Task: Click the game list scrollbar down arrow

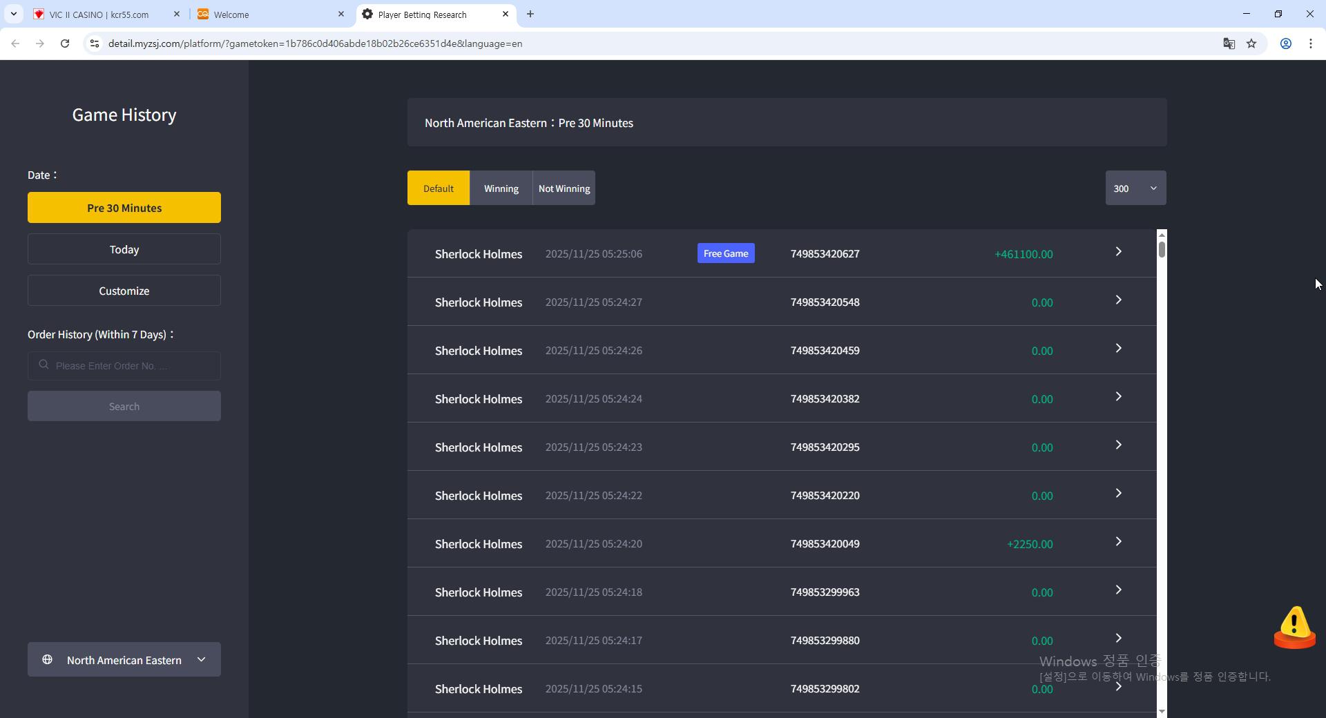Action: click(1162, 711)
